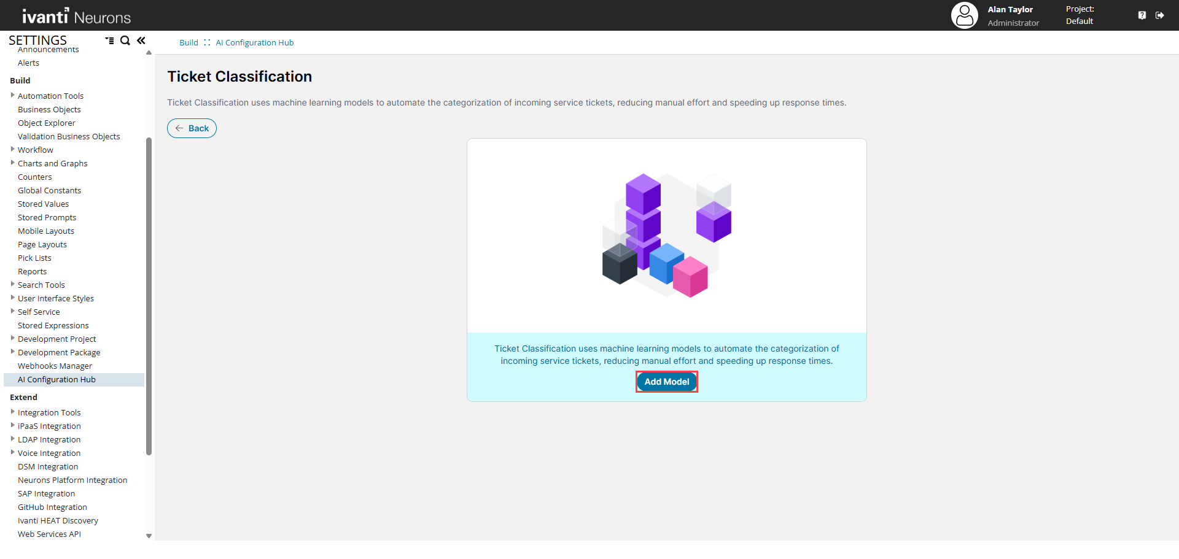This screenshot has width=1179, height=559.
Task: Click the Build section heading
Action: click(20, 80)
